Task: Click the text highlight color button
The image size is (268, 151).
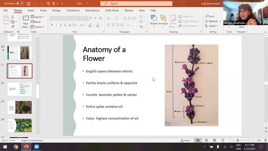Action: (90, 25)
